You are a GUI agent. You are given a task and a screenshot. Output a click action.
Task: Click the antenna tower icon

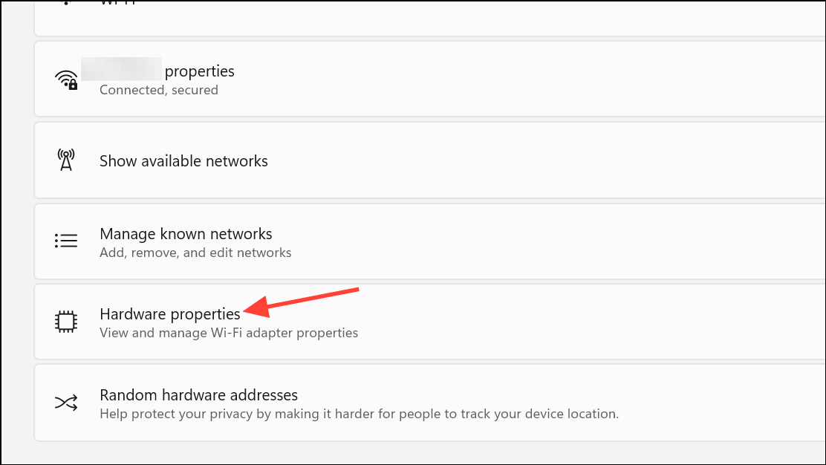(x=66, y=160)
